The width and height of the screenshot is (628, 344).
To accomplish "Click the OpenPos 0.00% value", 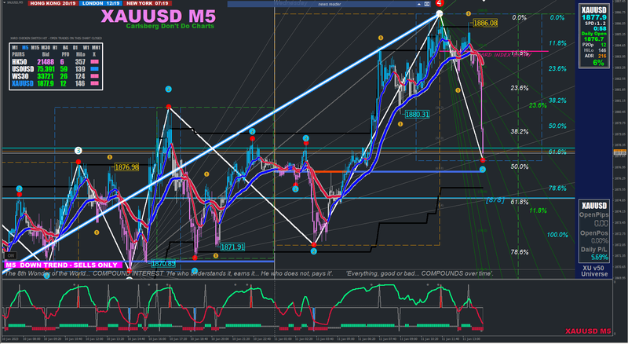I will [x=600, y=240].
